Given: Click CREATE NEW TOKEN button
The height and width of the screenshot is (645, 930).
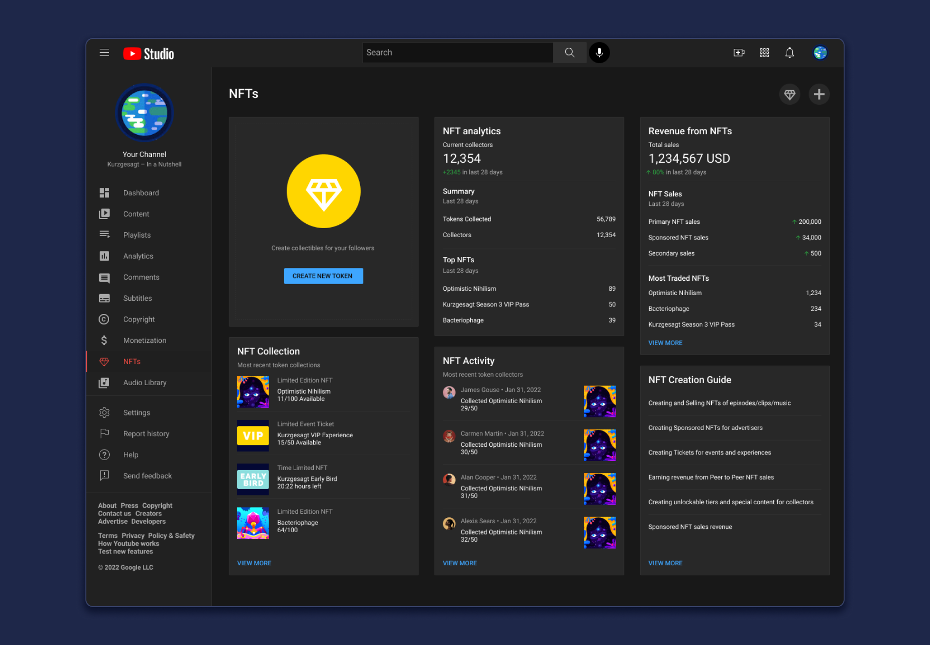Looking at the screenshot, I should point(324,276).
